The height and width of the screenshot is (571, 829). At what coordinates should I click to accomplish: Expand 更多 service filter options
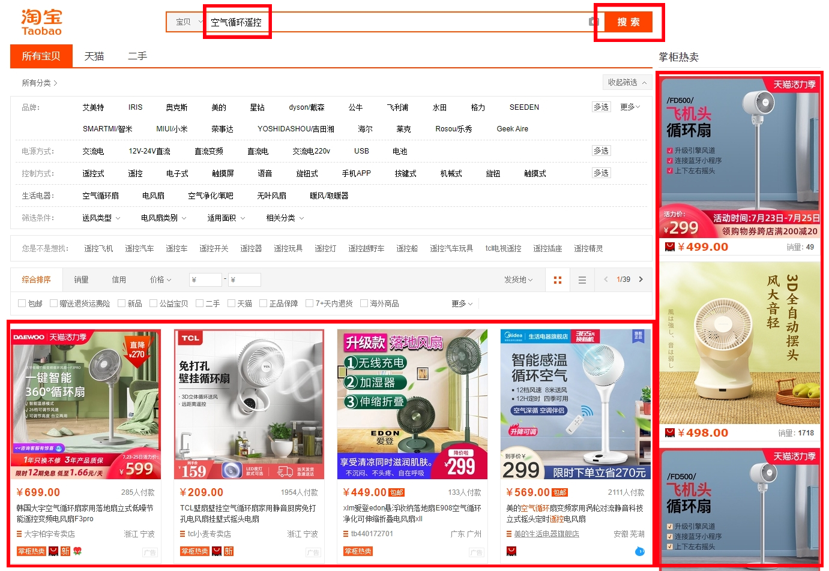(x=462, y=303)
